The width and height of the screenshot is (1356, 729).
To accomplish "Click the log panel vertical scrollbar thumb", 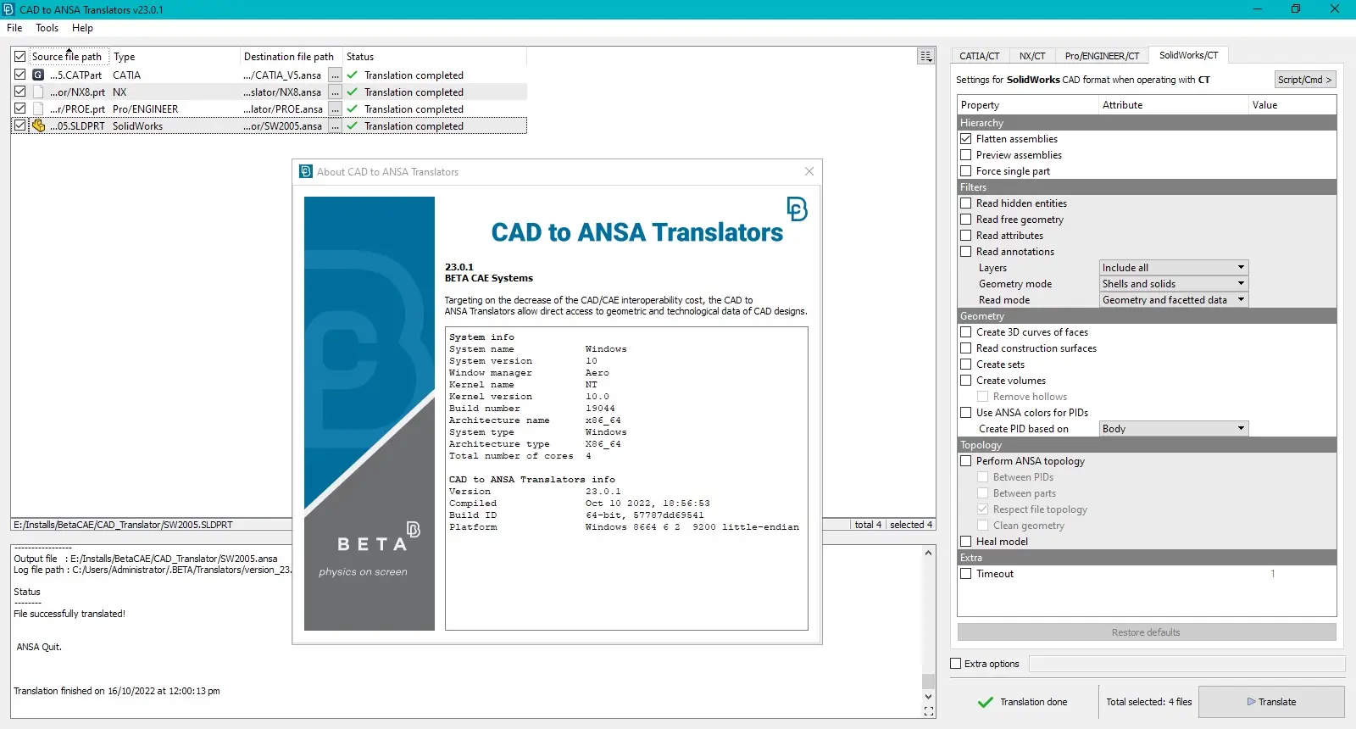I will [929, 681].
